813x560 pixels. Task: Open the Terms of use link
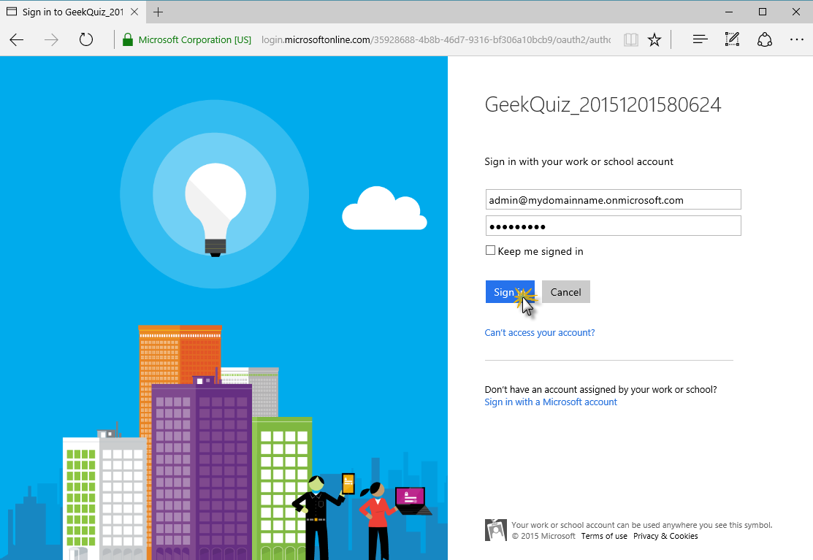(604, 536)
